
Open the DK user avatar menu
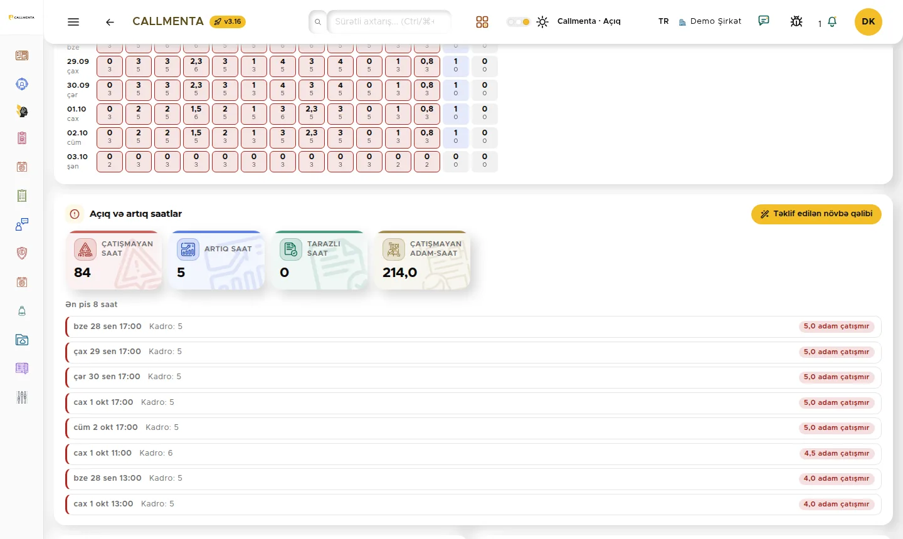tap(869, 21)
